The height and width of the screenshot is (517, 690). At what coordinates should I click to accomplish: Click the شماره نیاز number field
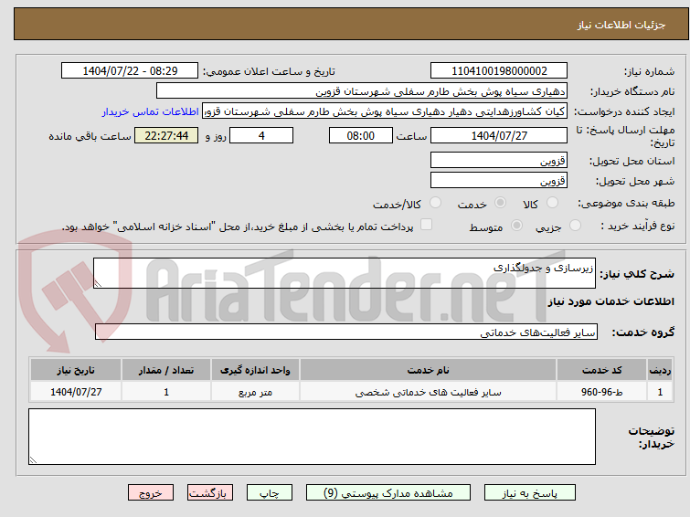coord(499,71)
